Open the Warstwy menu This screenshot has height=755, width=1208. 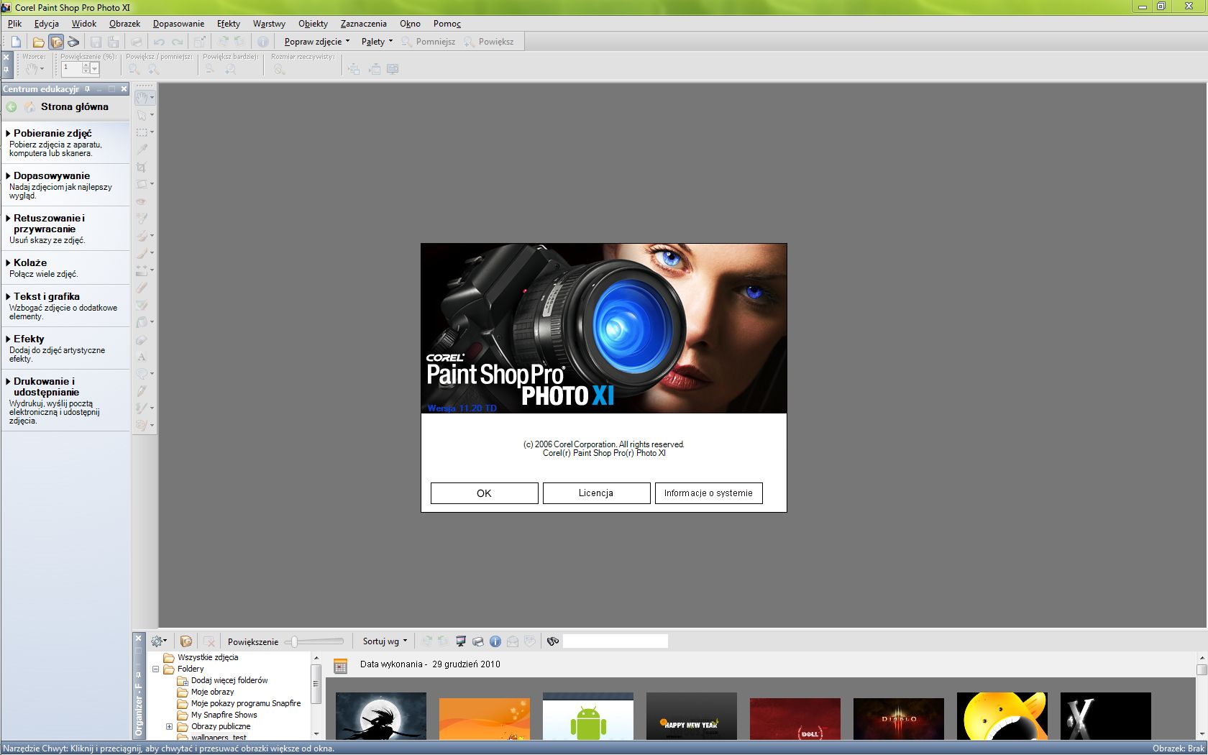[269, 24]
